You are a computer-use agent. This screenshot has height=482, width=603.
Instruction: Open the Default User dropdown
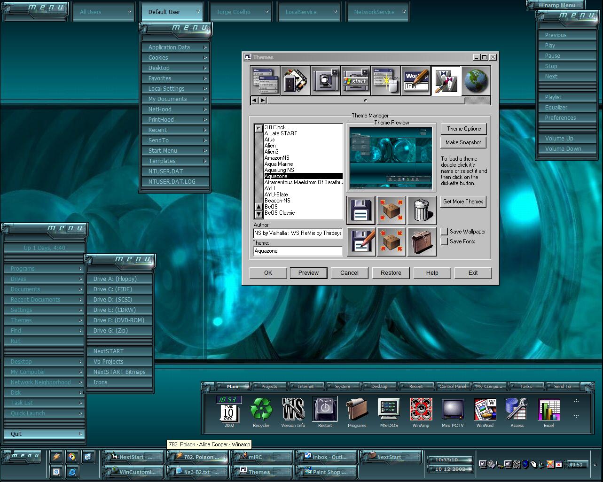pyautogui.click(x=172, y=12)
